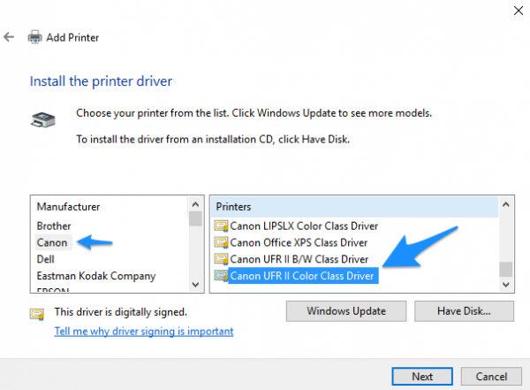Click icon beside Canon UFR II B/W Class Driver
This screenshot has height=390, width=530.
pos(222,259)
